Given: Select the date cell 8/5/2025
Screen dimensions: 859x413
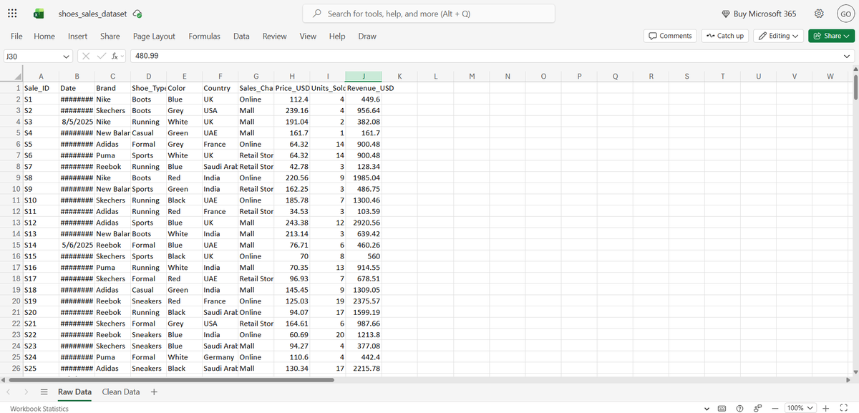Looking at the screenshot, I should pos(77,122).
